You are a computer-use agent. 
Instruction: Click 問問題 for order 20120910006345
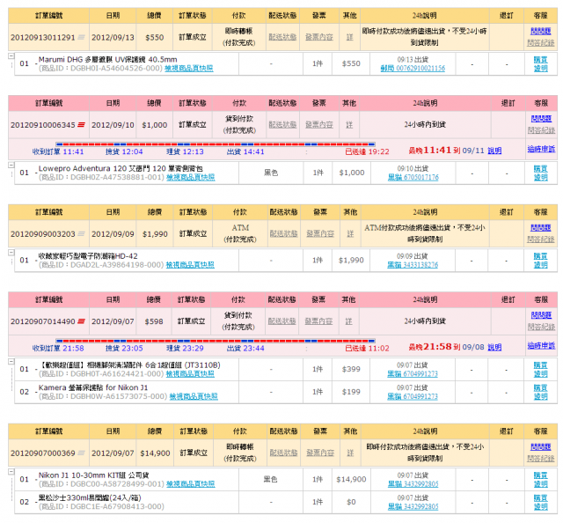click(x=541, y=119)
